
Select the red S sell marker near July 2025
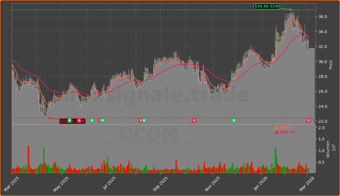[x=100, y=121]
